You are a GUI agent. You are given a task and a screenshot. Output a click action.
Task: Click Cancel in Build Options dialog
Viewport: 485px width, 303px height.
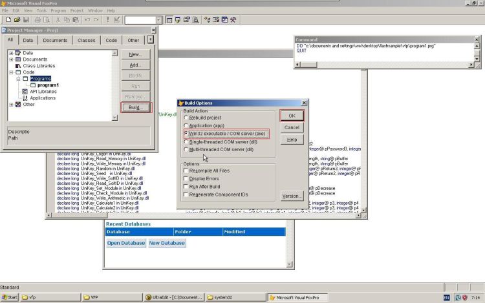click(292, 127)
